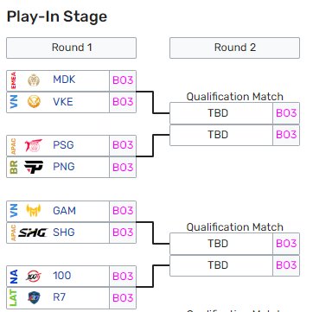Image resolution: width=332 pixels, height=312 pixels.
Task: Click the BR region tag beside PNG
Action: 13,167
